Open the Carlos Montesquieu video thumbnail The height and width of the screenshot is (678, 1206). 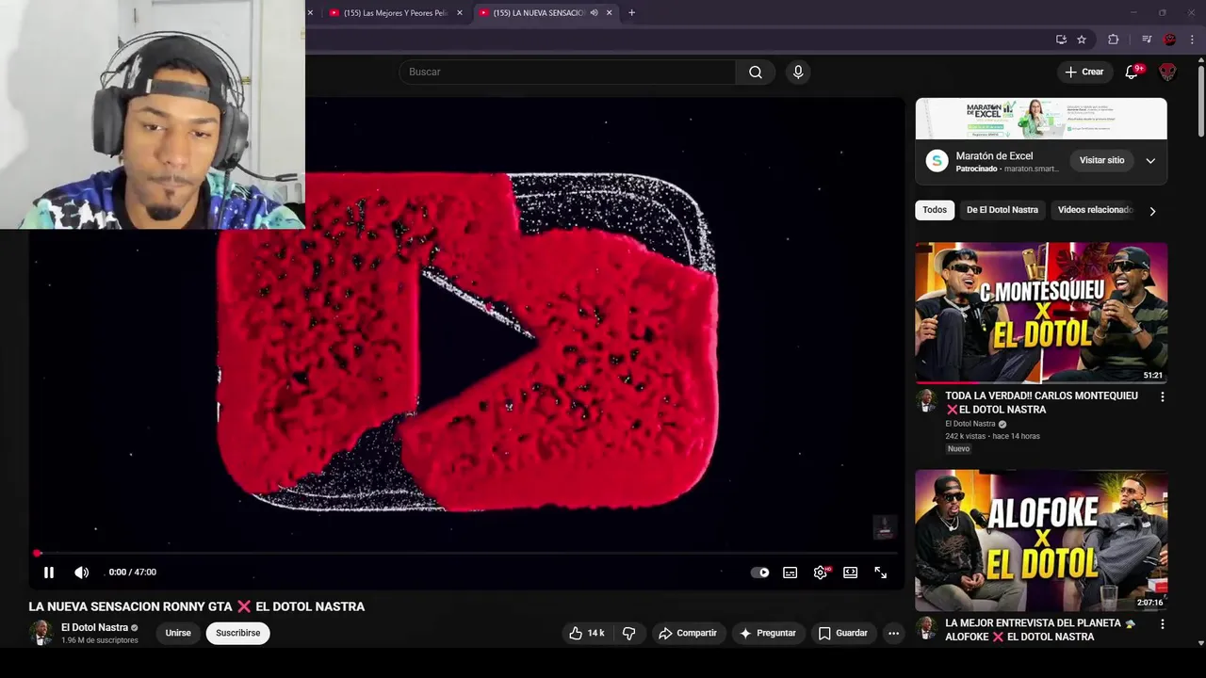(x=1041, y=313)
